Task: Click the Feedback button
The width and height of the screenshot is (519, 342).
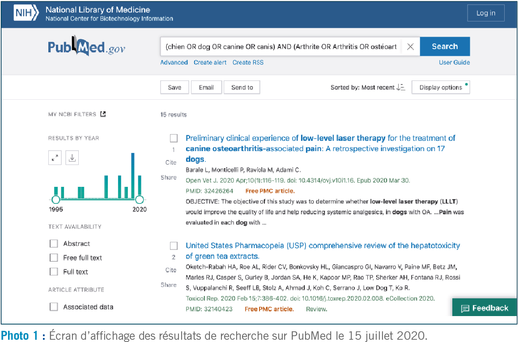Action: tap(484, 308)
